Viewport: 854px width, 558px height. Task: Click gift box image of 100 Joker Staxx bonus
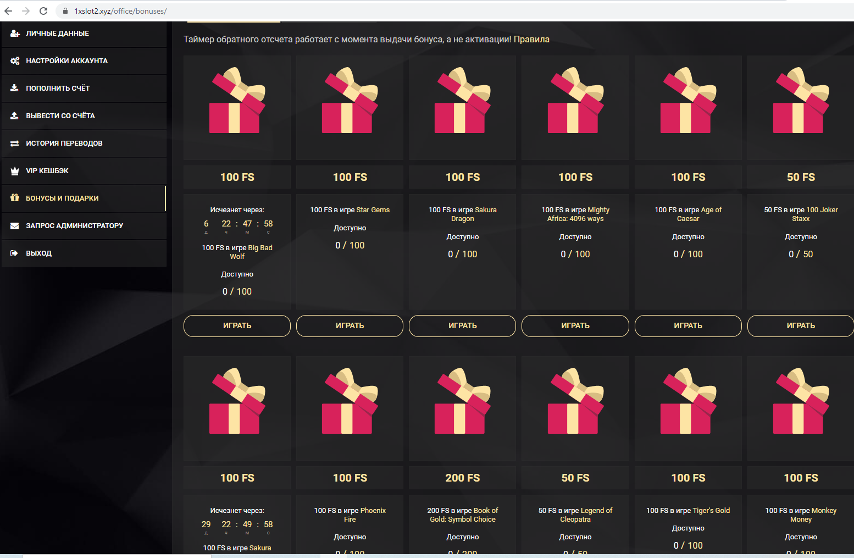(801, 100)
